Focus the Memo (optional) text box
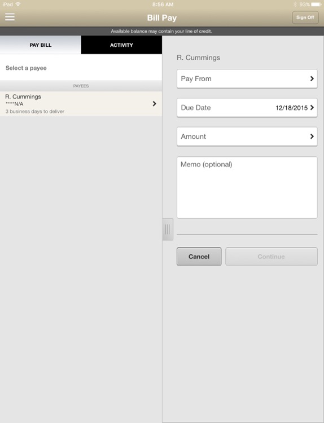The width and height of the screenshot is (324, 423). point(247,187)
